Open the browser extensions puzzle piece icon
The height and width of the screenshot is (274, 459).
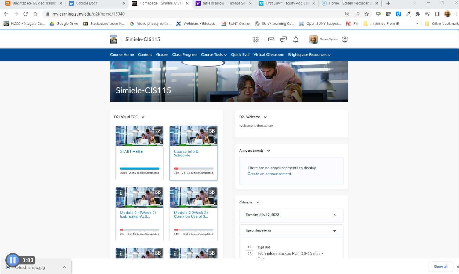(417, 14)
